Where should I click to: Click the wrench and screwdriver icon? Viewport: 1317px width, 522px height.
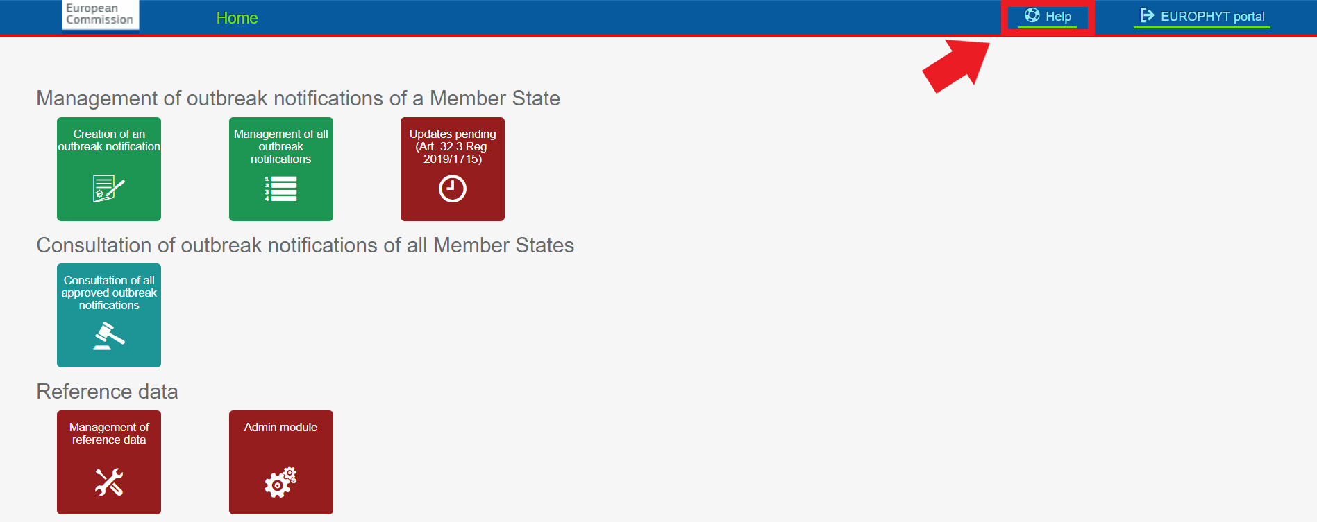[109, 482]
